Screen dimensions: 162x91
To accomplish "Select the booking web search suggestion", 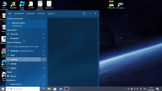I will (23, 60).
